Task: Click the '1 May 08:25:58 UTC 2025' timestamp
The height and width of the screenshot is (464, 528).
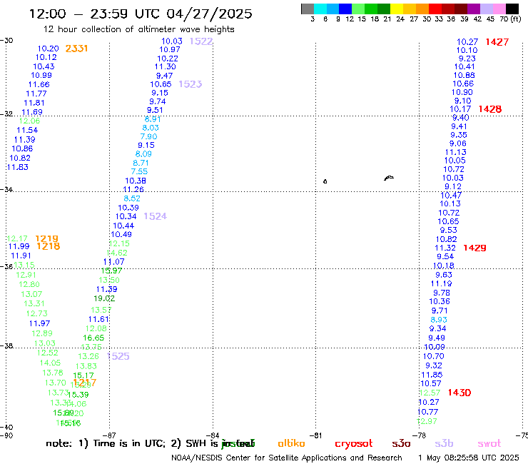Action: 468,458
